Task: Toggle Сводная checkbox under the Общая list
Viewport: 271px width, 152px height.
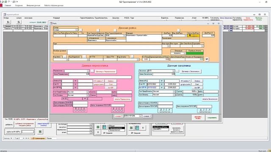Action: pyautogui.click(x=104, y=133)
